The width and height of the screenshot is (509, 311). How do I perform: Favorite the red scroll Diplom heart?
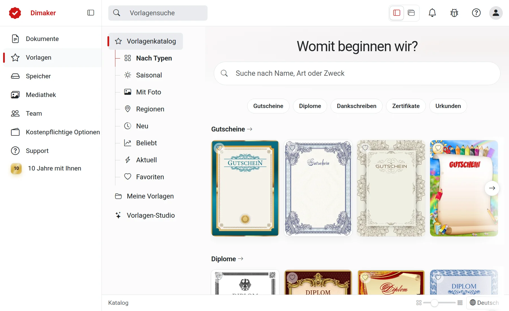[x=365, y=277]
